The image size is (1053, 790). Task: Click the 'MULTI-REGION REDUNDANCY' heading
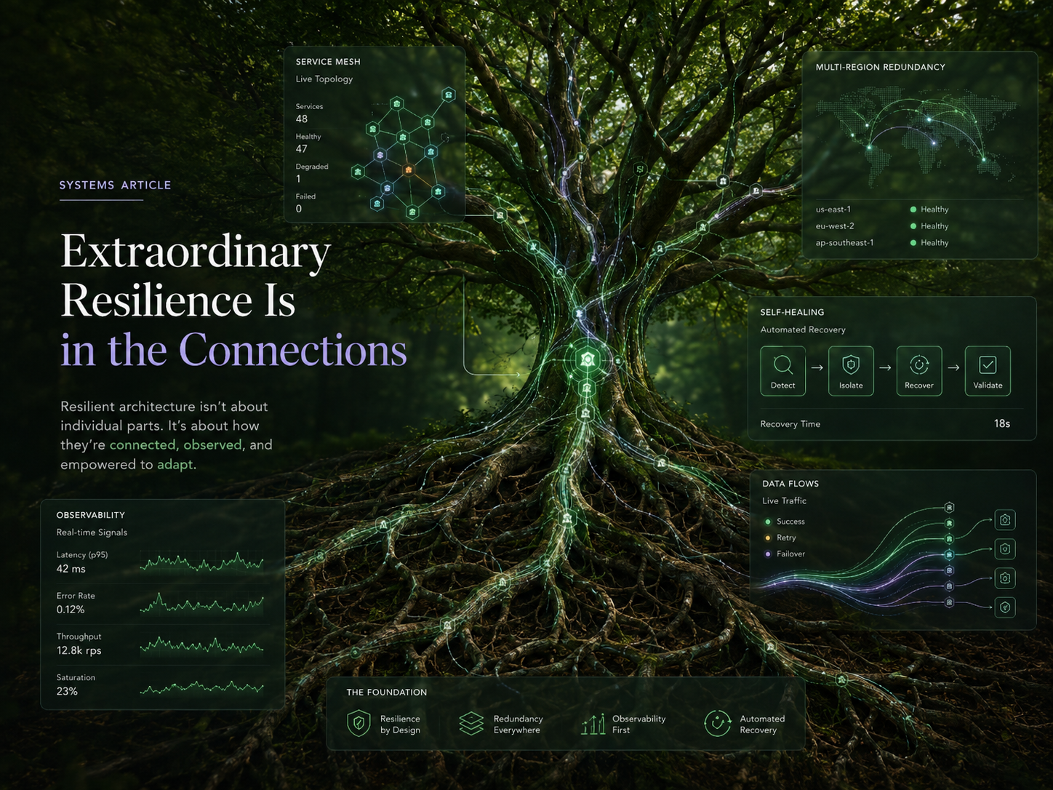click(881, 67)
